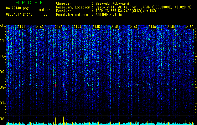Click the kHz axis unit label
The image size is (197, 125).
click(x=3, y=25)
